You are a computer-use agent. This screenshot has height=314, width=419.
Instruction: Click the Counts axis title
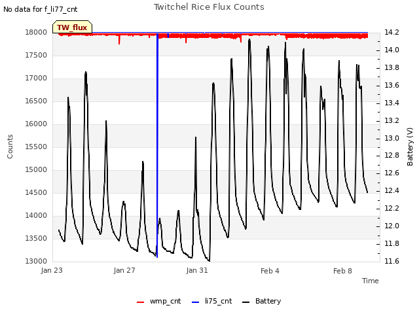(x=10, y=147)
